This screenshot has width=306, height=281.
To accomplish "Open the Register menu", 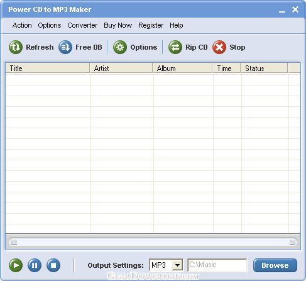I will pyautogui.click(x=151, y=25).
